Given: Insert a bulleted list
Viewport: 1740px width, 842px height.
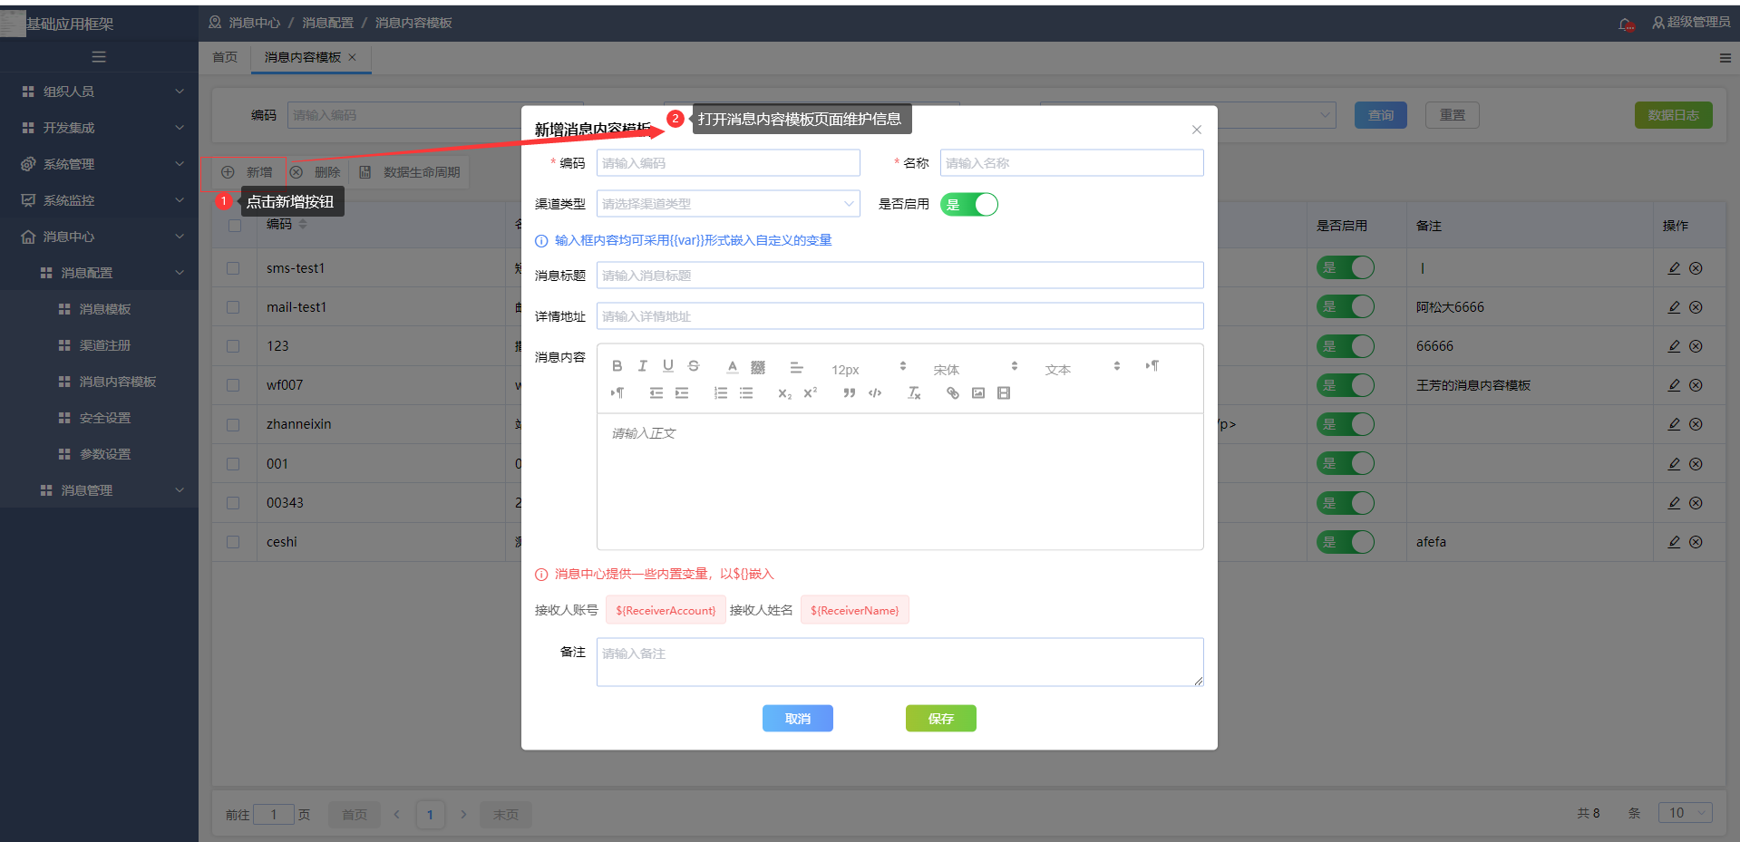Looking at the screenshot, I should click(x=746, y=393).
